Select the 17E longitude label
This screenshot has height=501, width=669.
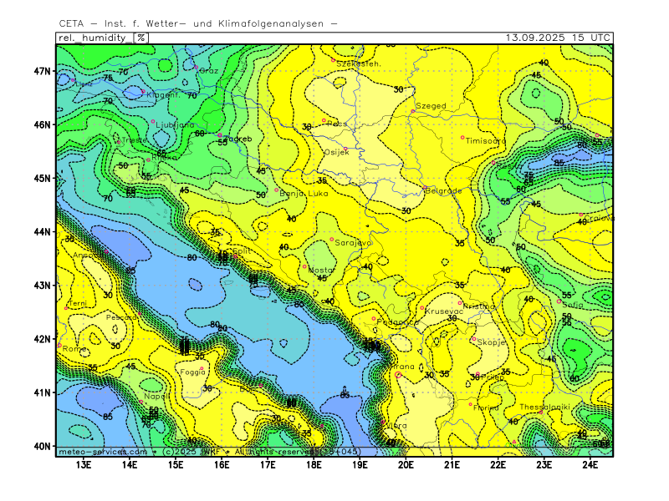pyautogui.click(x=268, y=464)
